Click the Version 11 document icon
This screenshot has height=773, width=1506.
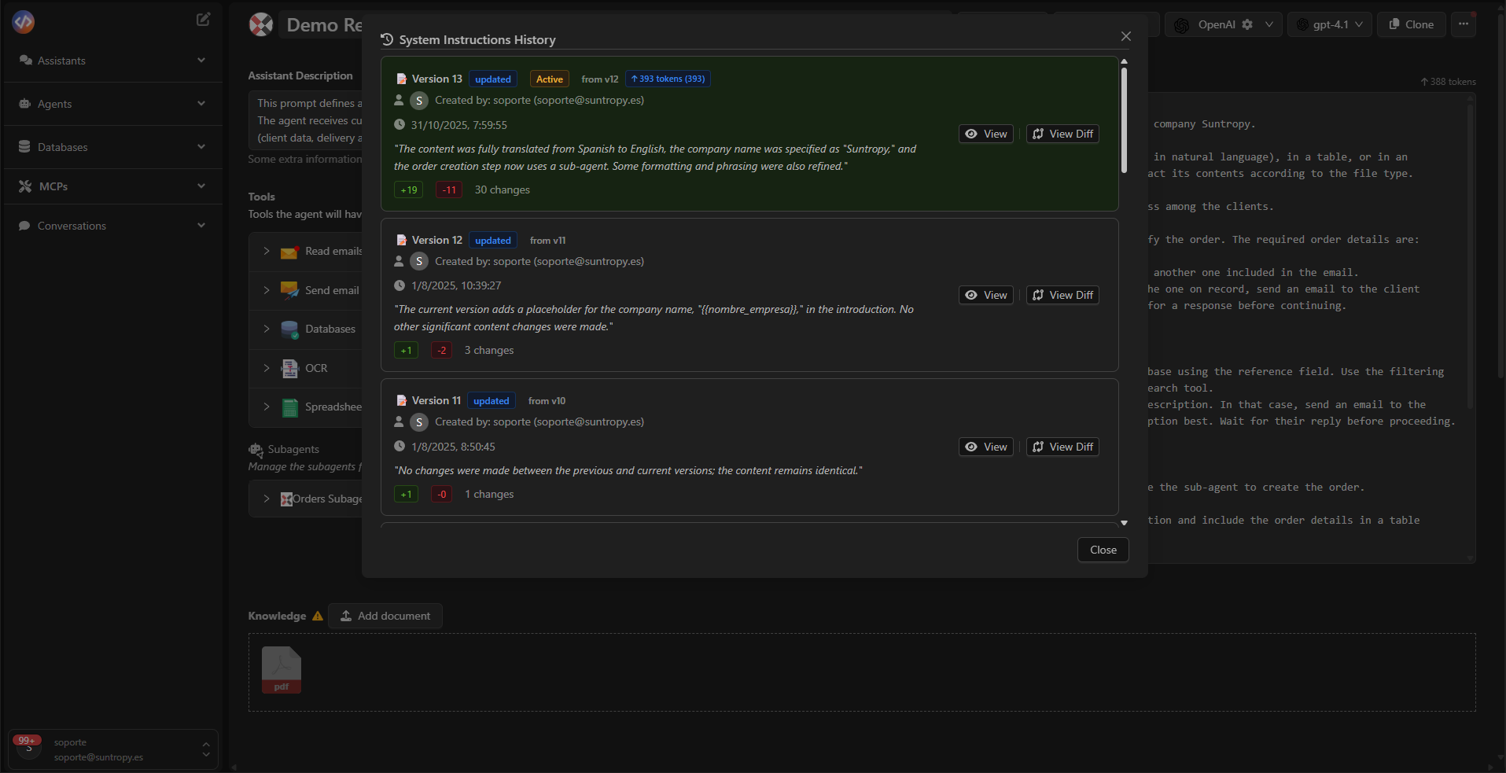point(401,400)
